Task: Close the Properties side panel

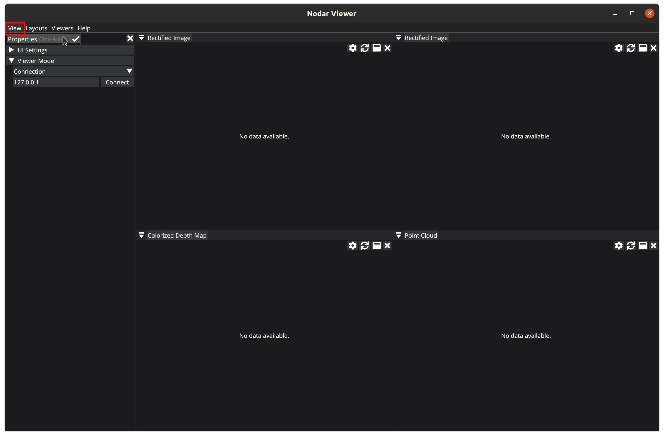Action: (130, 38)
